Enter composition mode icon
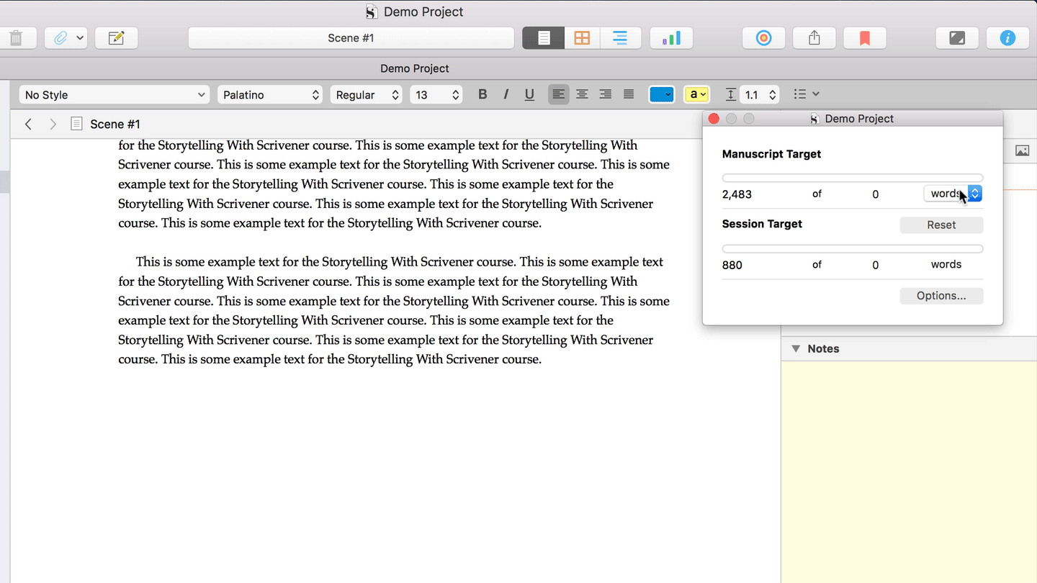1037x583 pixels. pos(957,38)
